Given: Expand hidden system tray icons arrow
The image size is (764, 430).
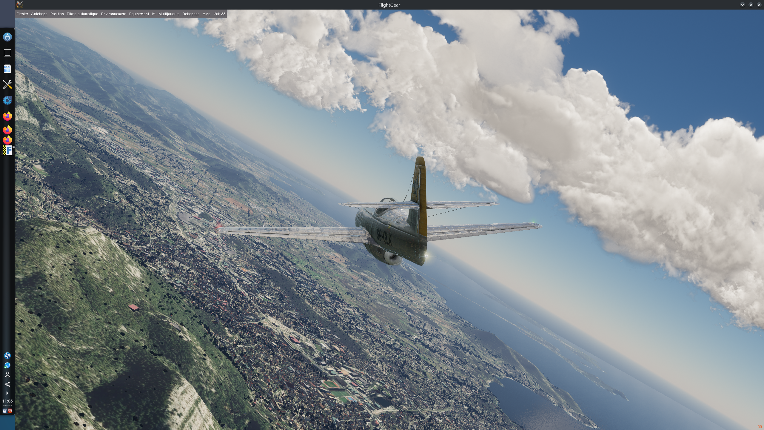Looking at the screenshot, I should coord(7,393).
